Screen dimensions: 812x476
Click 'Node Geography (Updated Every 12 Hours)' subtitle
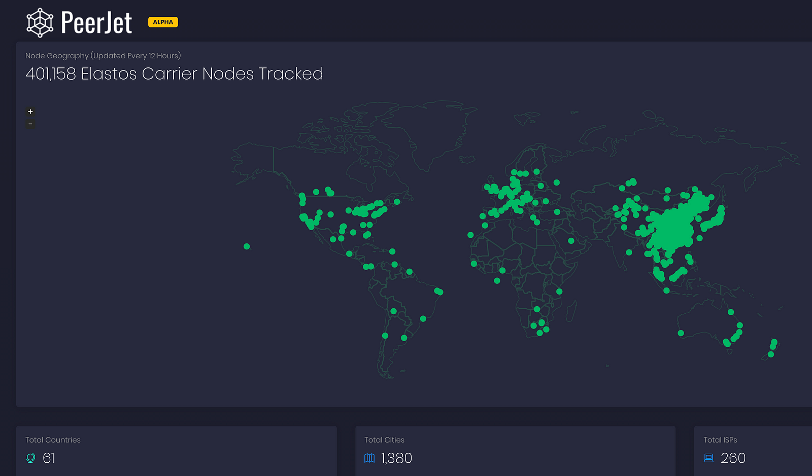(103, 56)
